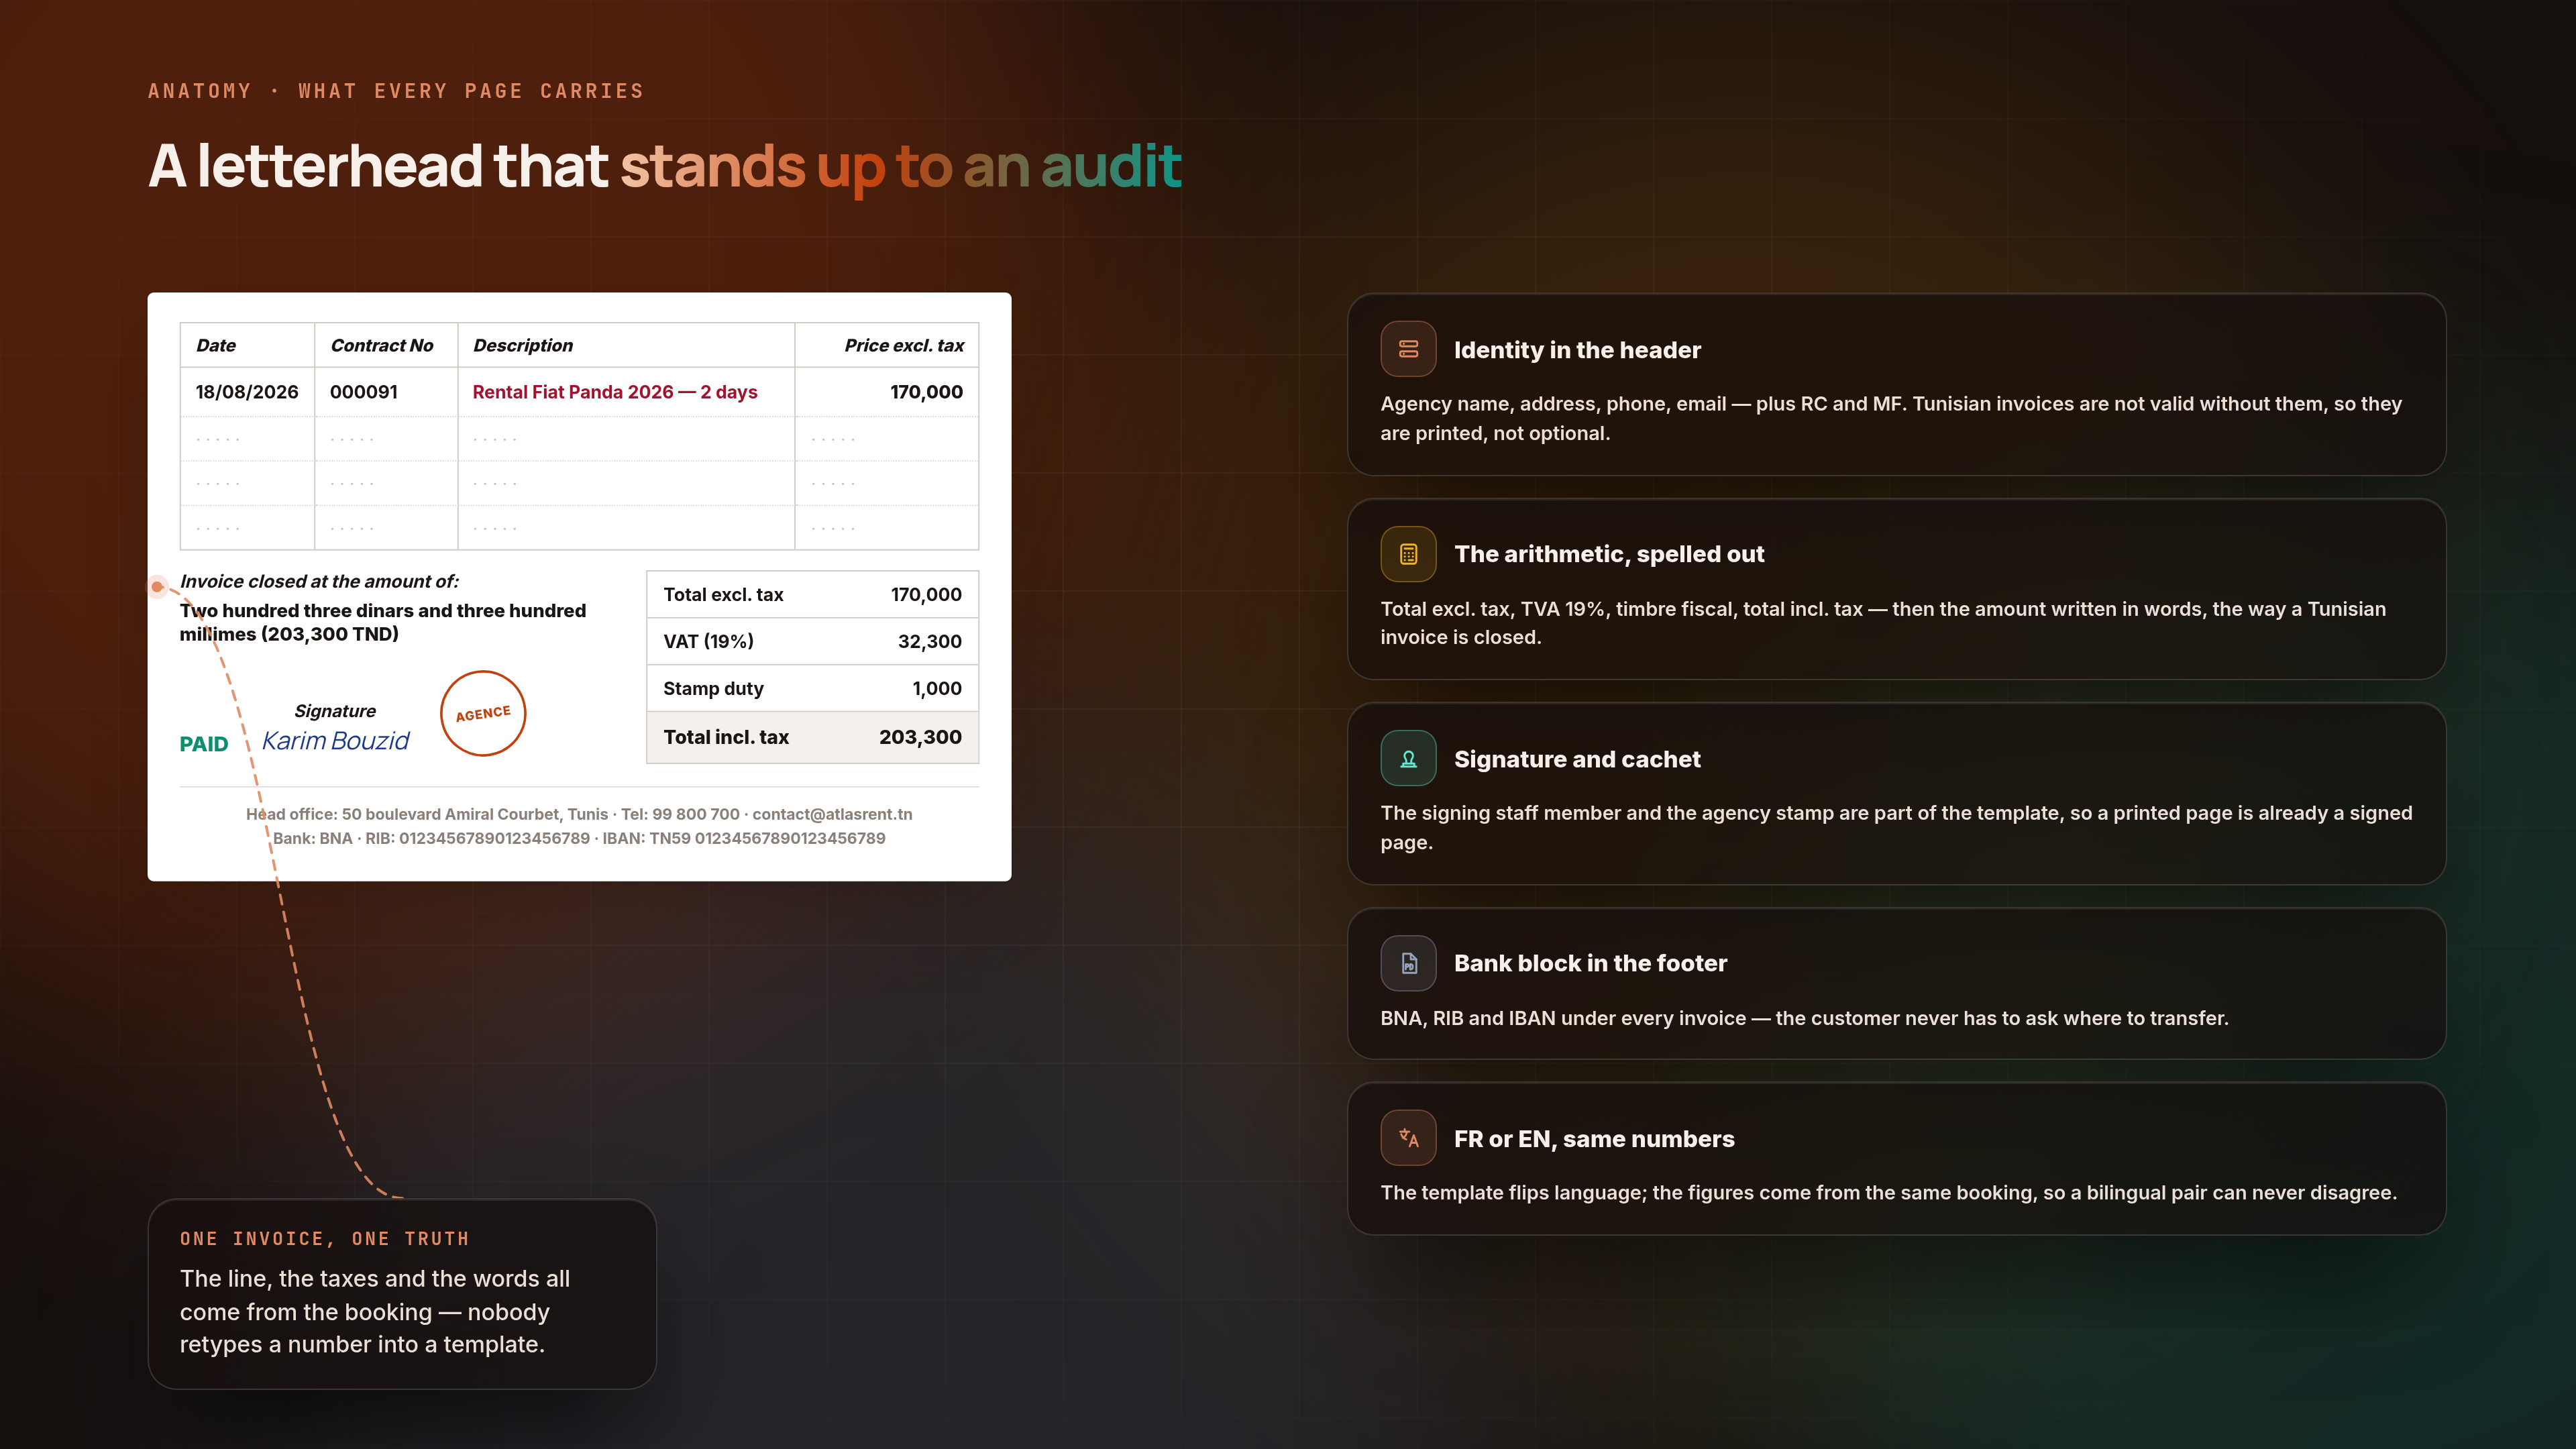2576x1449 pixels.
Task: Click contract number 000091 cell
Action: (x=386, y=392)
